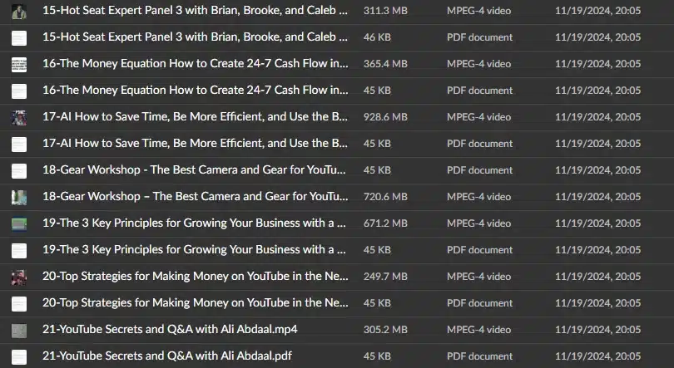Click the 671.2 MB size value
The image size is (674, 368).
coord(385,223)
